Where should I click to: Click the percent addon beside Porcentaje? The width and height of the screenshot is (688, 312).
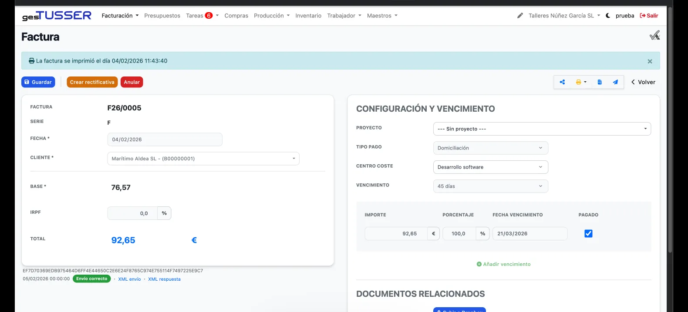(483, 234)
